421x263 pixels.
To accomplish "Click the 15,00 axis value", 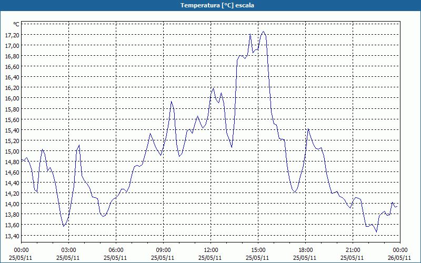I will tap(12, 151).
